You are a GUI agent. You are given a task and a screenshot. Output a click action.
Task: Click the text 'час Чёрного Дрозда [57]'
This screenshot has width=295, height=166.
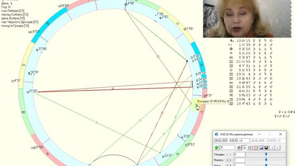pos(20,22)
